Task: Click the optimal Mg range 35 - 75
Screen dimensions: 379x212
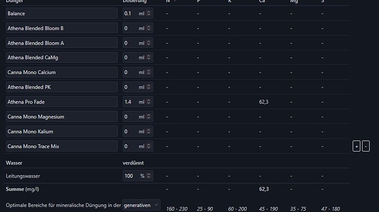Action: pos(298,209)
